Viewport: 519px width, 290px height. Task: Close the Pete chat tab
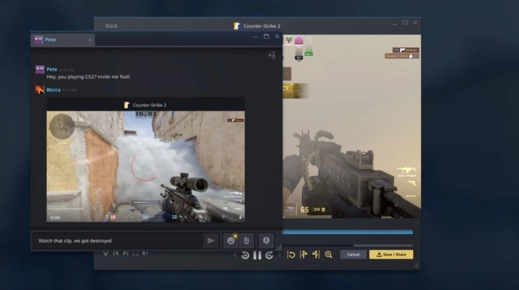coord(90,40)
